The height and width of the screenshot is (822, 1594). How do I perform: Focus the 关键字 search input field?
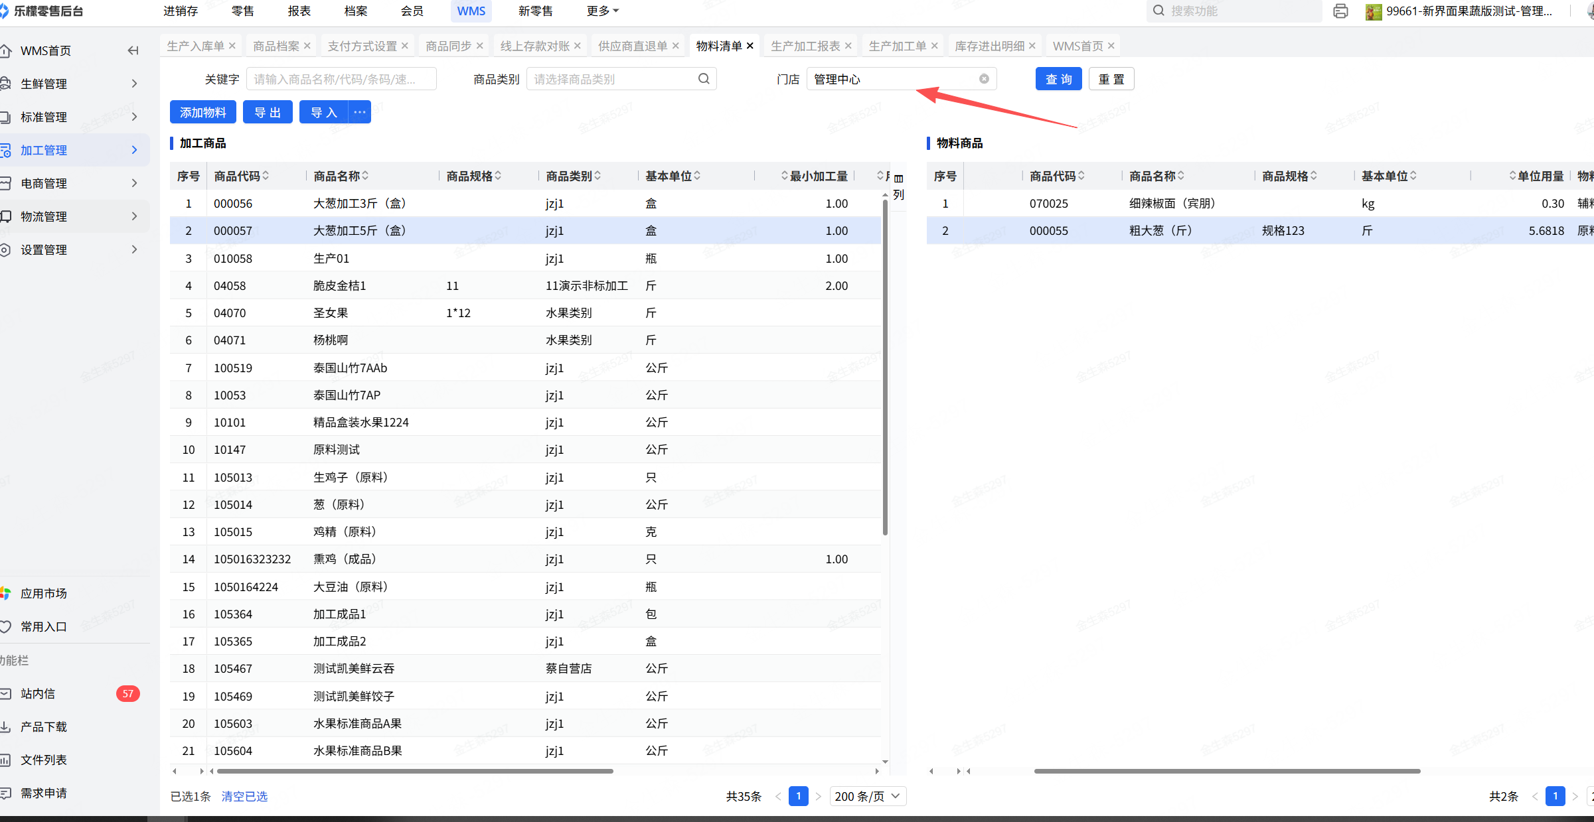pos(341,79)
